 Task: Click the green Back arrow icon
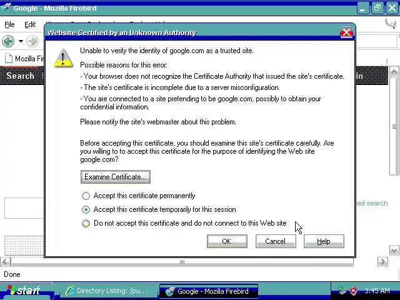(x=8, y=41)
